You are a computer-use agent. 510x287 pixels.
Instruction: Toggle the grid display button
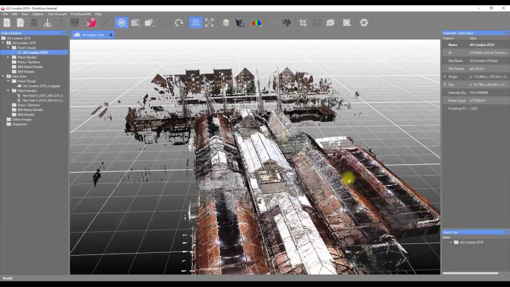tap(196, 23)
